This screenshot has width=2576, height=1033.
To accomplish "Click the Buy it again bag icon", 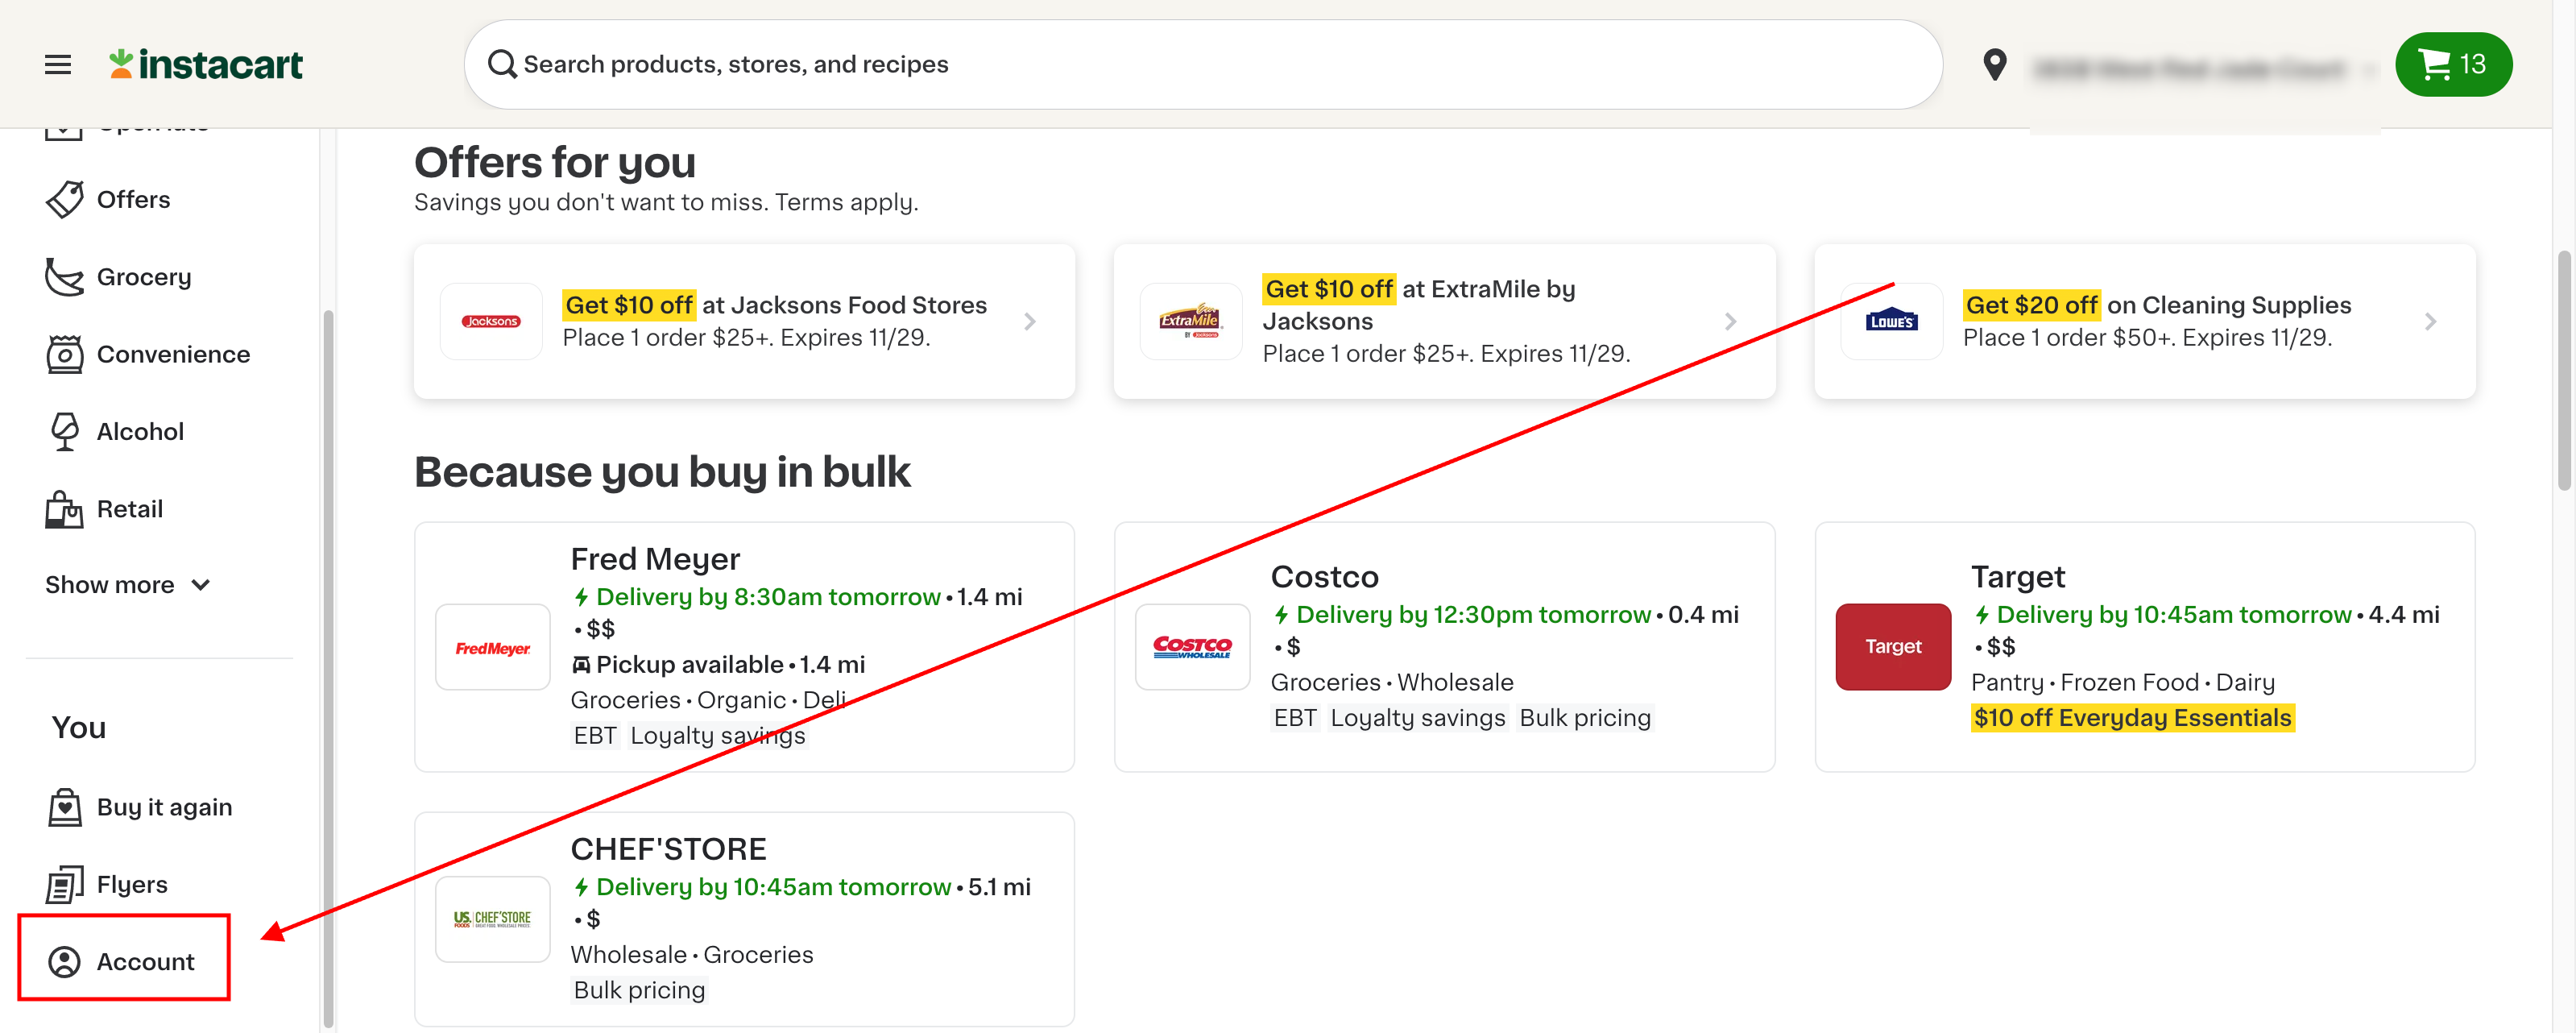I will pos(65,807).
